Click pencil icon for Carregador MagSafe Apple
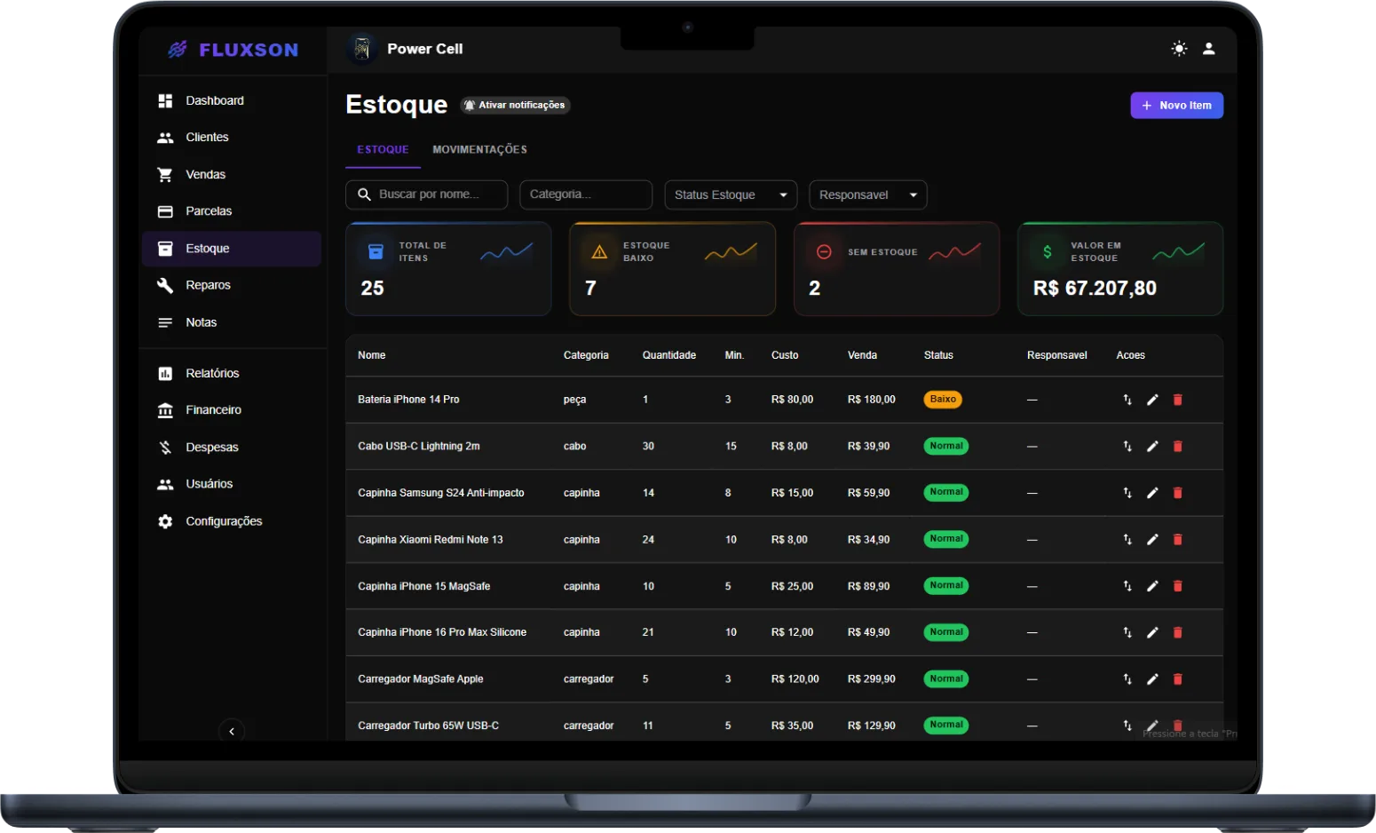 [x=1152, y=679]
